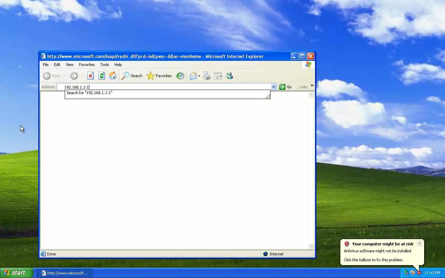Click 'Your computer might be at risk' balloon
This screenshot has height=278, width=445.
click(x=383, y=244)
